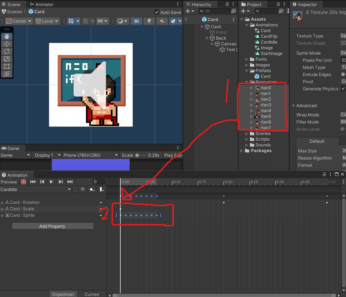Switch to the Curves tab
The height and width of the screenshot is (297, 346).
pyautogui.click(x=92, y=294)
